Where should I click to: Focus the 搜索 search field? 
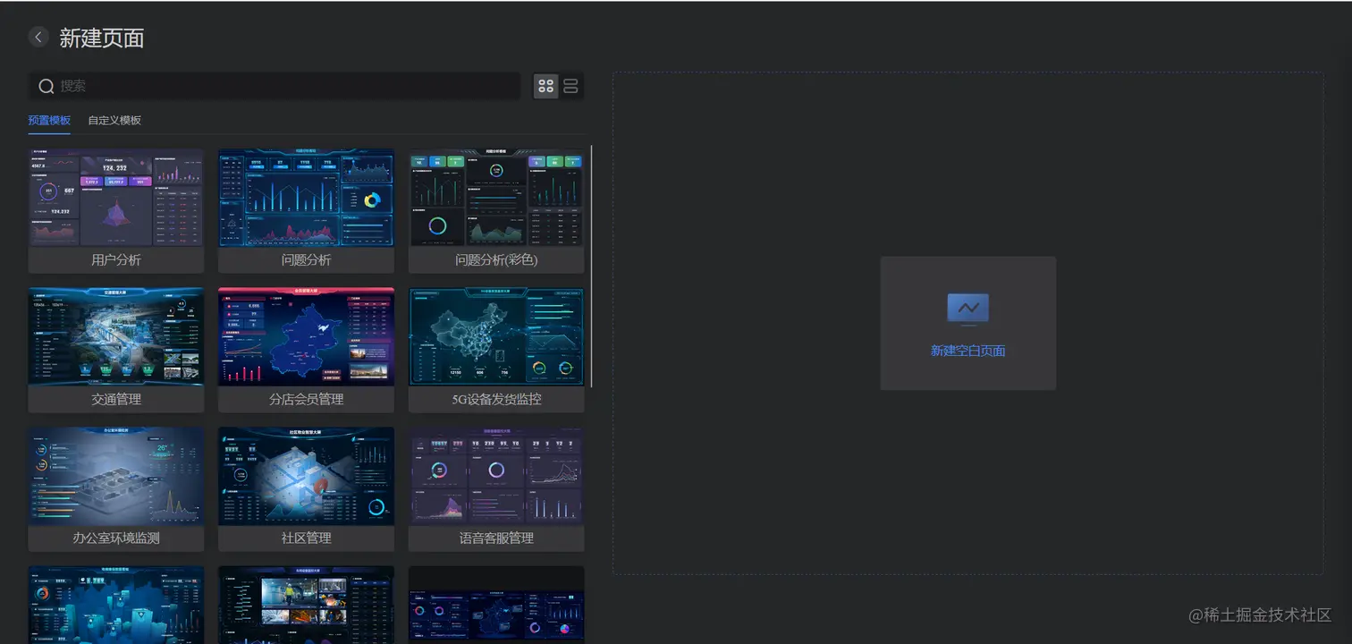click(275, 86)
